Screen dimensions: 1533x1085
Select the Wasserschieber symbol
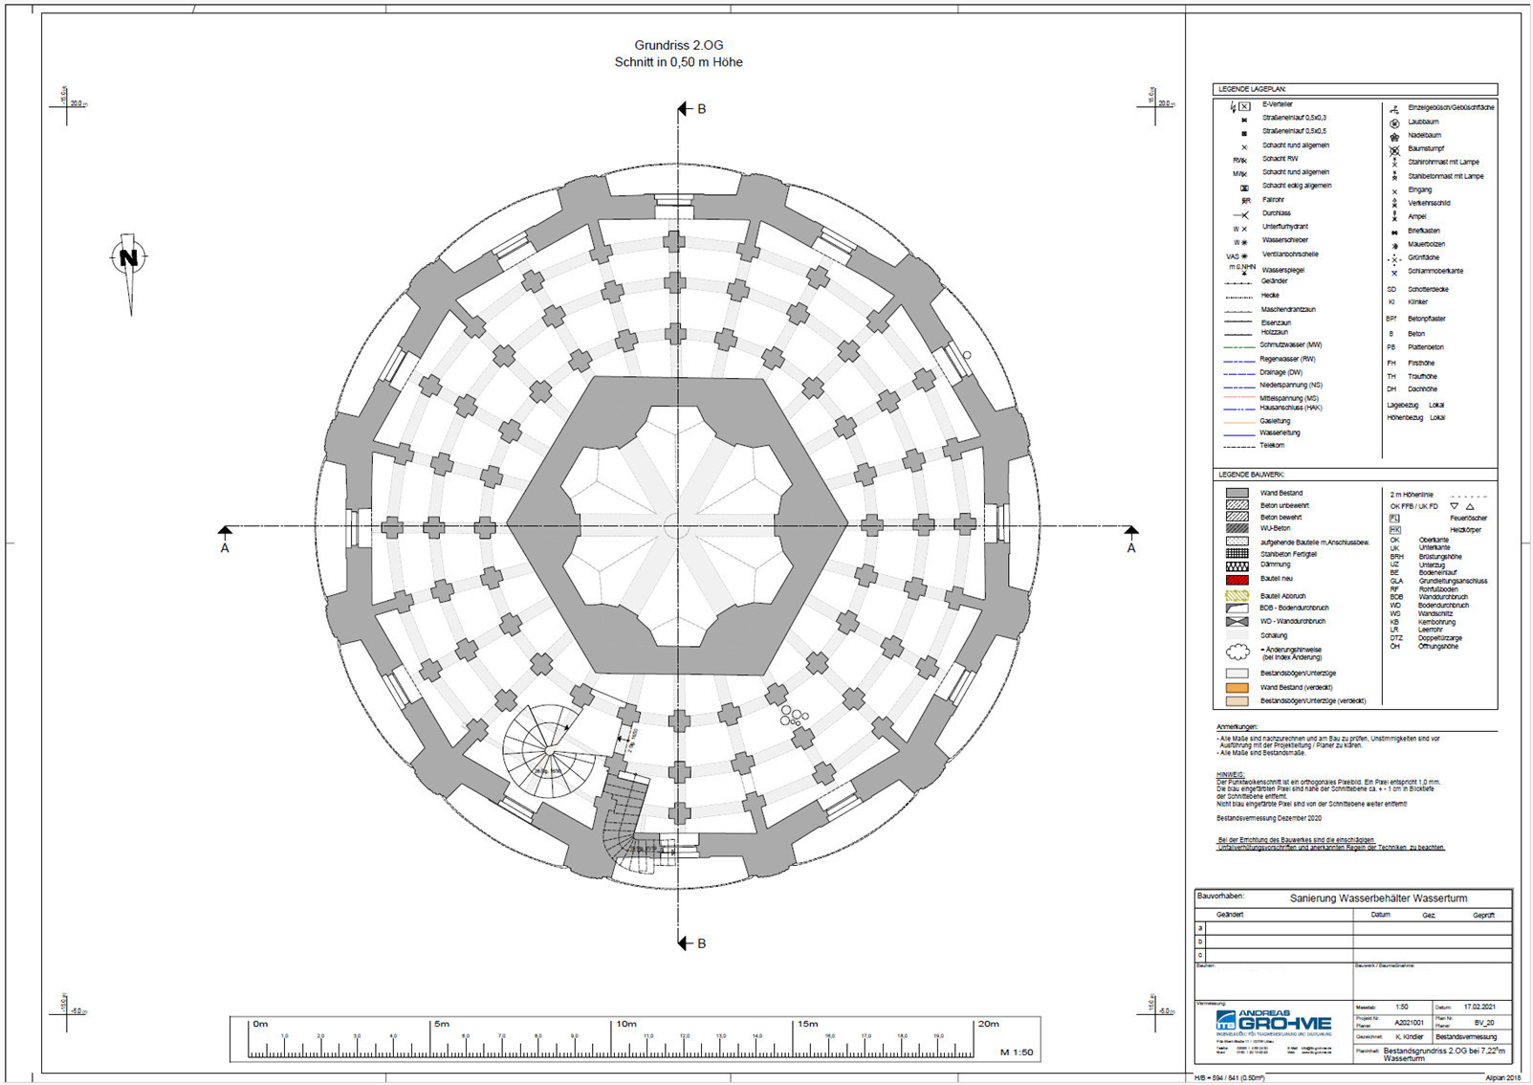[x=1240, y=242]
